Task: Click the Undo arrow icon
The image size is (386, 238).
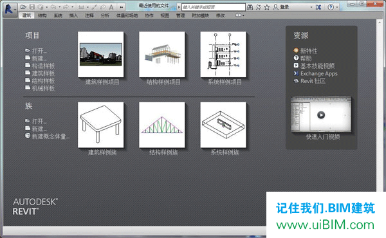Action: click(x=53, y=7)
